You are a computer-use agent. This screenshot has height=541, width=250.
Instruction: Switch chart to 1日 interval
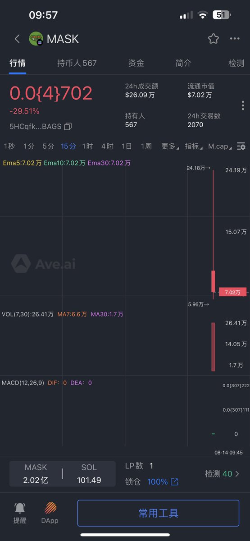pos(127,146)
